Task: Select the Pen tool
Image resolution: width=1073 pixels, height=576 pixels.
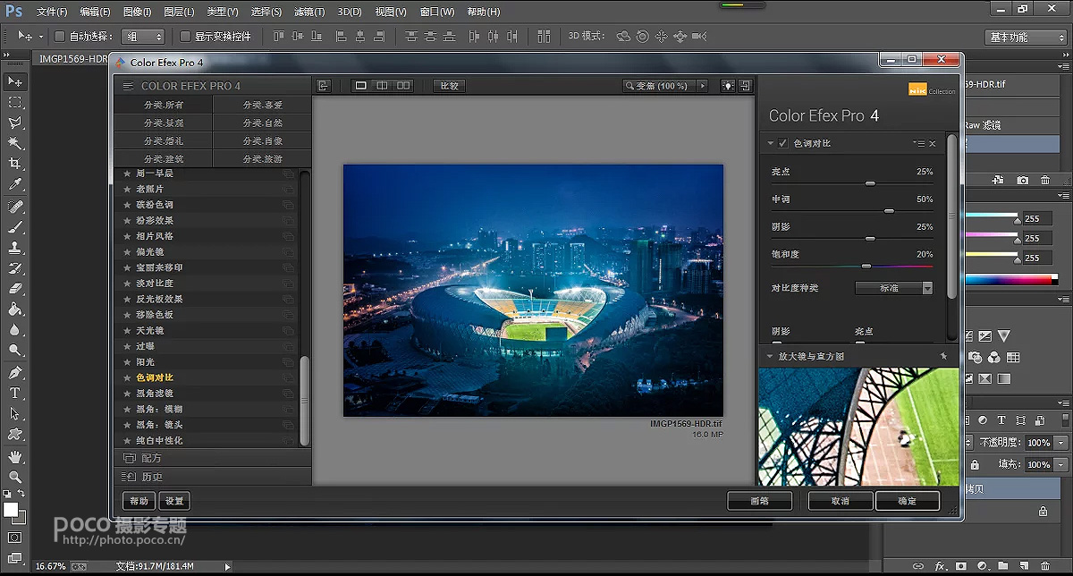Action: [15, 372]
